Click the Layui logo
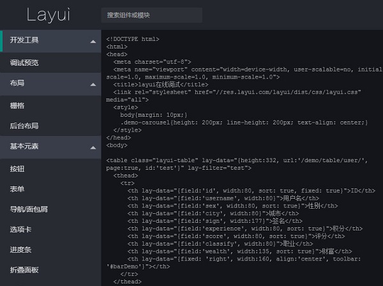 tap(49, 15)
